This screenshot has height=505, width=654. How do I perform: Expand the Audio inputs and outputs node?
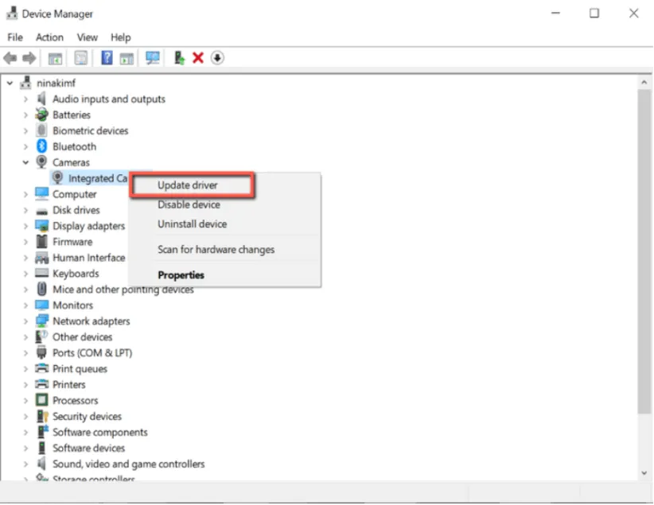pyautogui.click(x=25, y=99)
